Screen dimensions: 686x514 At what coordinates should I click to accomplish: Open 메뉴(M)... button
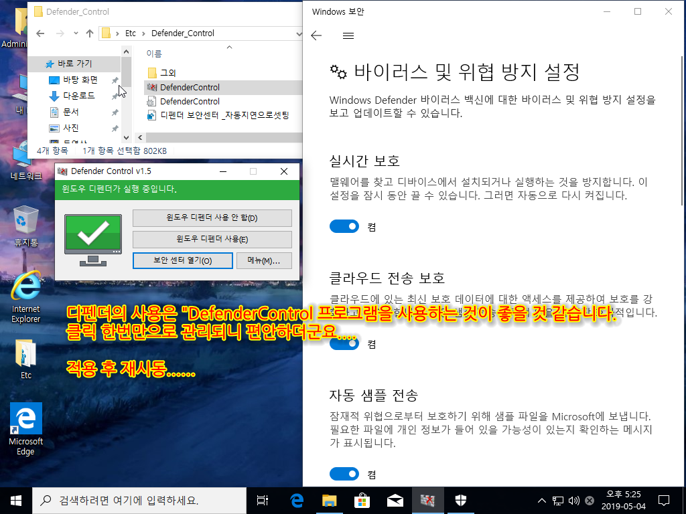[x=264, y=260]
